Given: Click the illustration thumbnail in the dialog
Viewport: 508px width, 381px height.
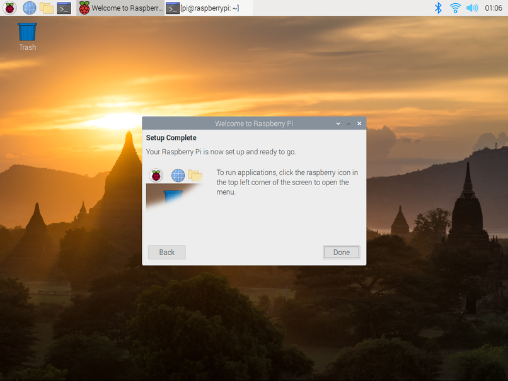Looking at the screenshot, I should point(176,190).
